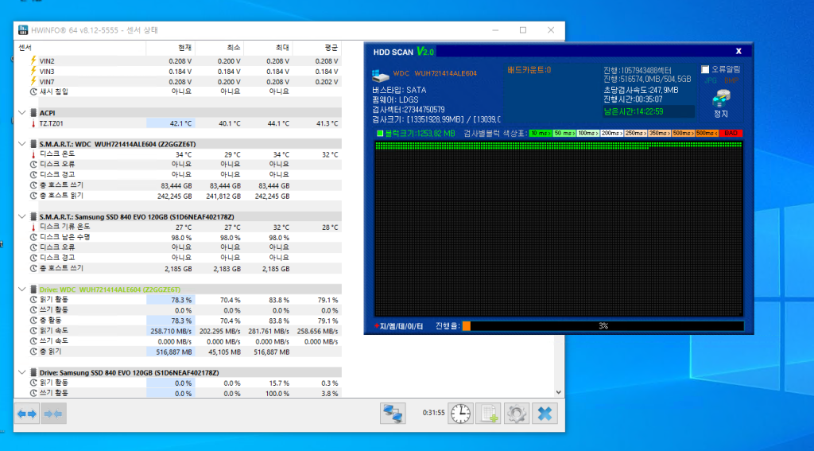
Task: Click the lightning icon of the VIN3 row
Action: (33, 71)
